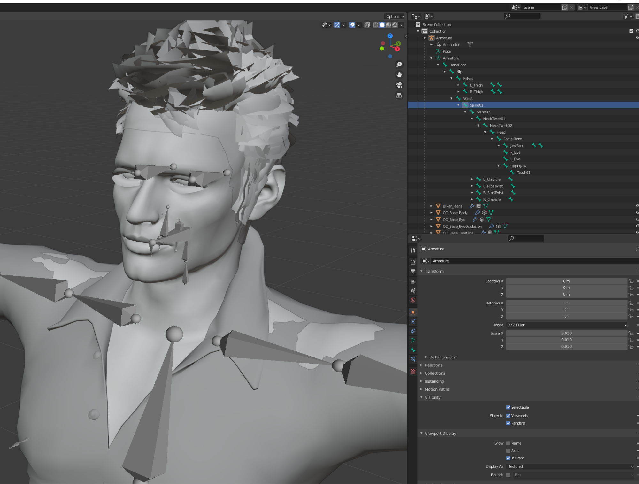Image resolution: width=639 pixels, height=484 pixels.
Task: Click the properties editor search field
Action: [526, 238]
